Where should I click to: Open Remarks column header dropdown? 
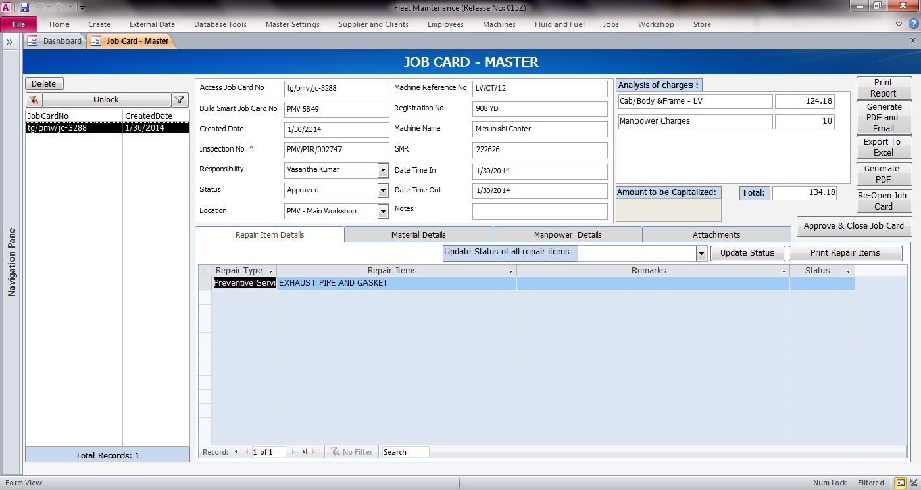click(784, 271)
